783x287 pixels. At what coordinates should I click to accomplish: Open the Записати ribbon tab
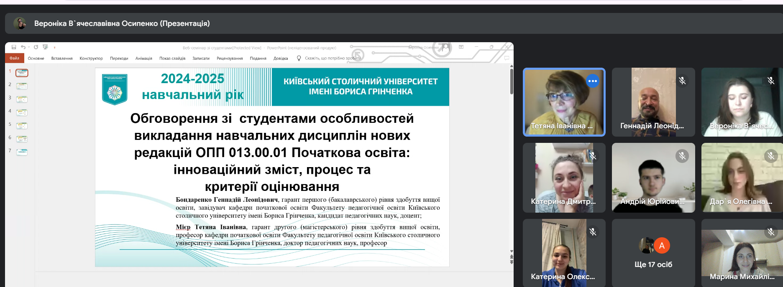pos(201,58)
